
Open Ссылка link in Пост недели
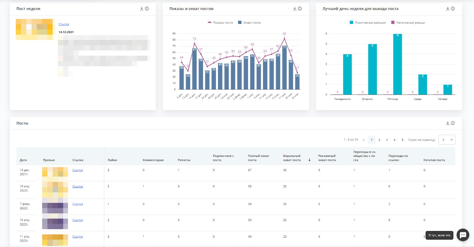coord(64,24)
